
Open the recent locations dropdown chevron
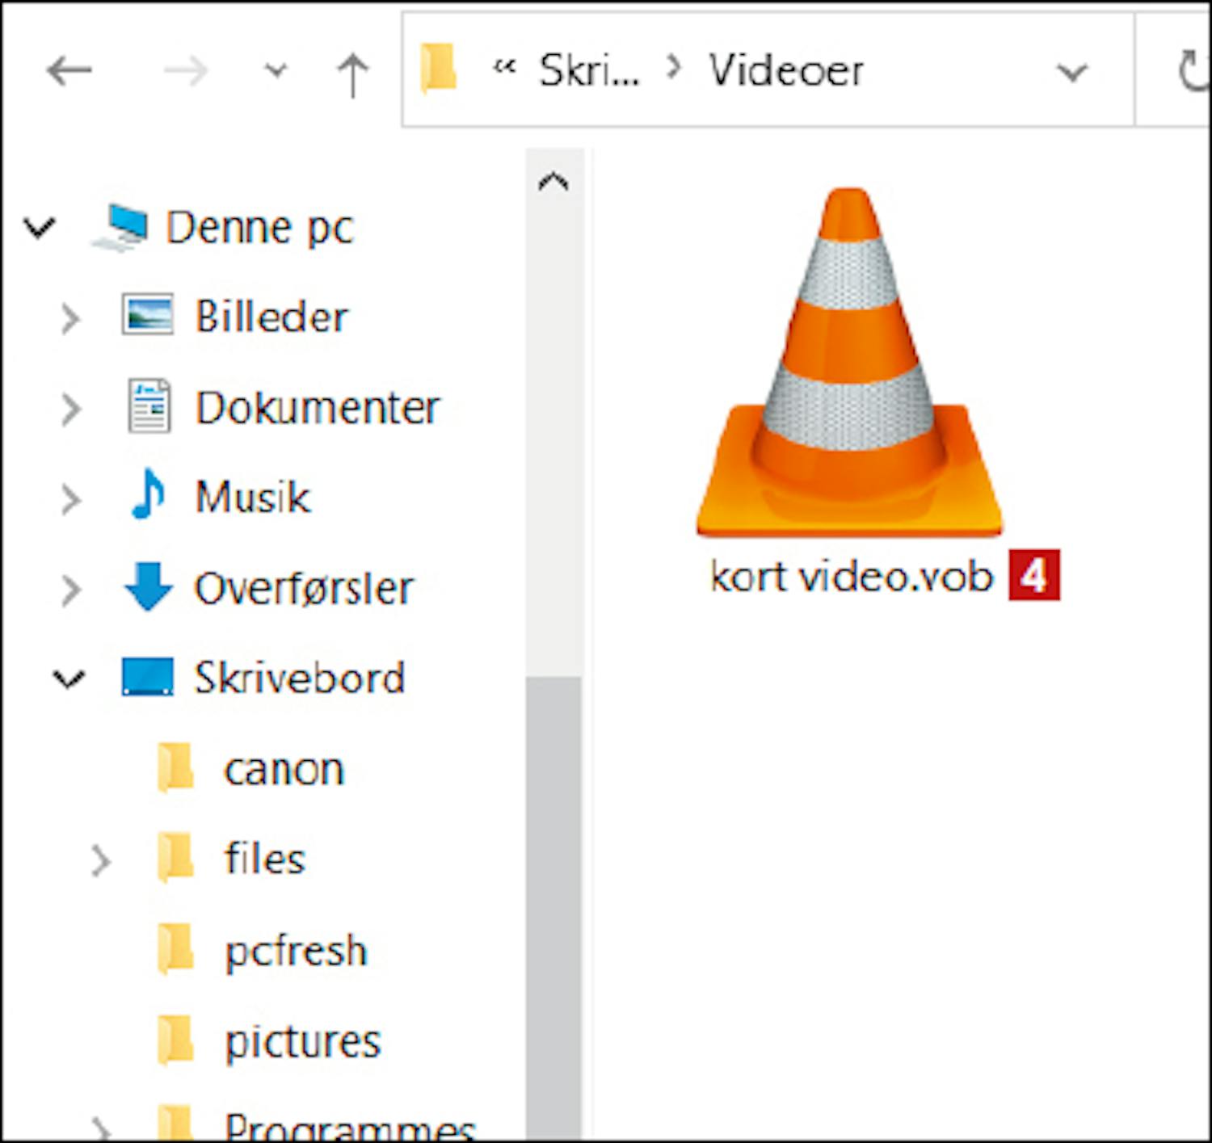pos(276,72)
